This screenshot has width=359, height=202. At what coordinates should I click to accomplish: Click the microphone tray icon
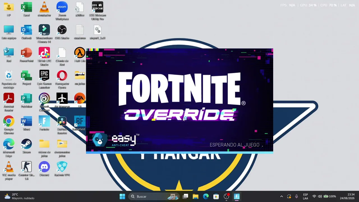point(296,196)
